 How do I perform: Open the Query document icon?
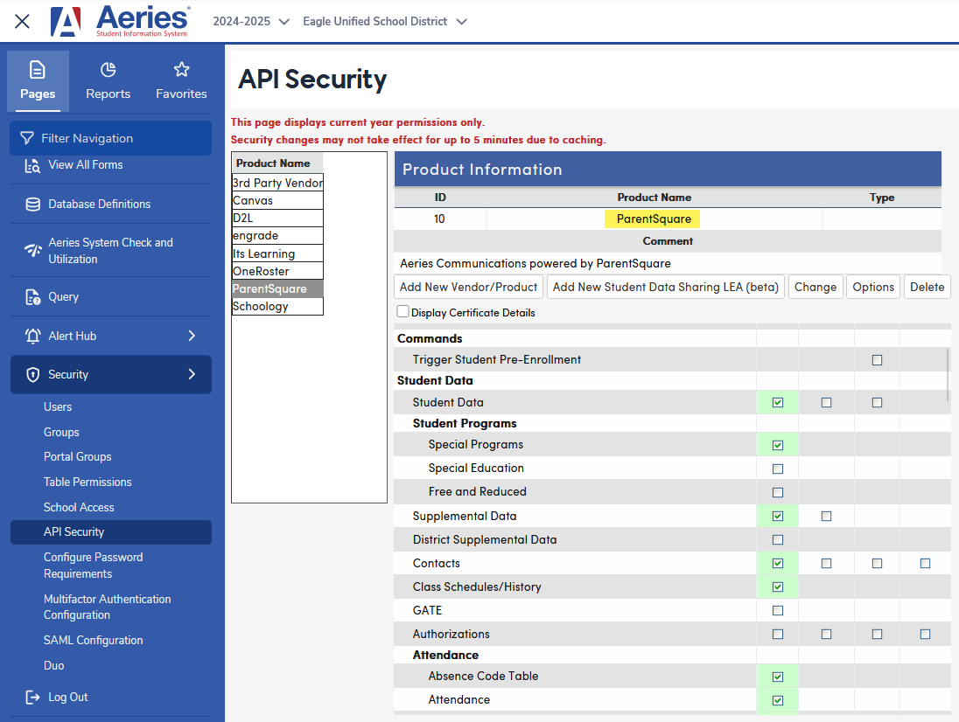pos(33,297)
